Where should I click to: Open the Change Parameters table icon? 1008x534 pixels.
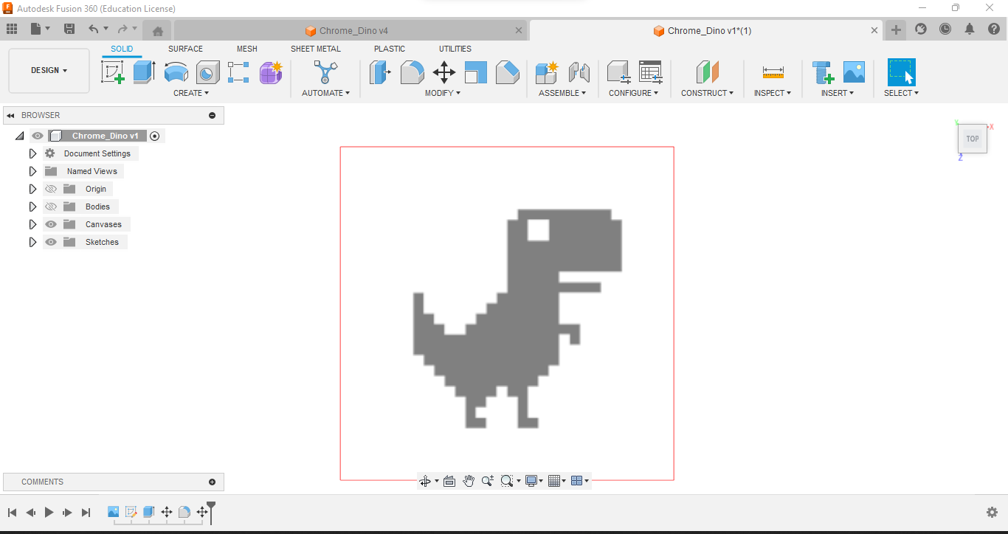point(650,72)
